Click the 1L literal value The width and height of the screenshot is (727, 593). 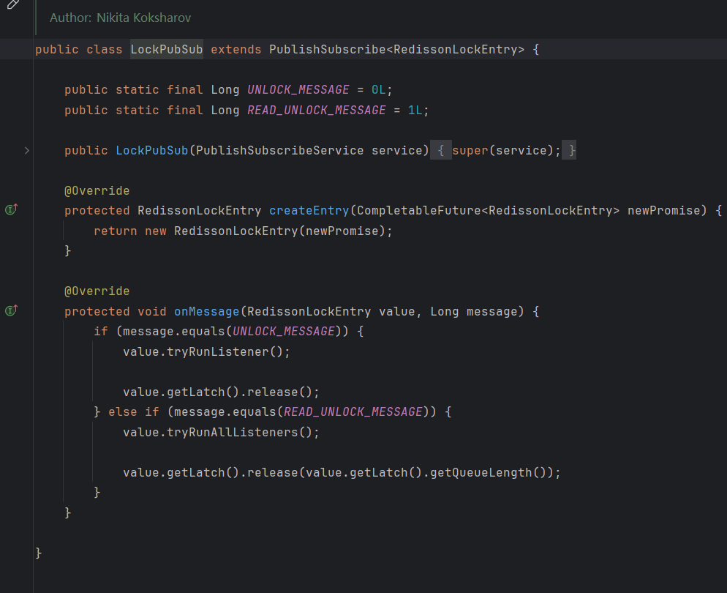(x=415, y=110)
